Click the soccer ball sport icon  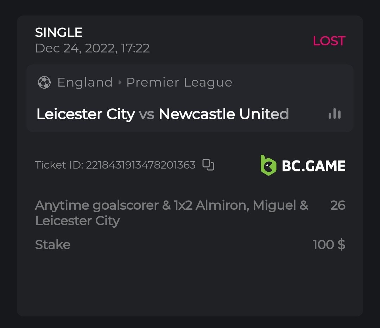(x=44, y=82)
